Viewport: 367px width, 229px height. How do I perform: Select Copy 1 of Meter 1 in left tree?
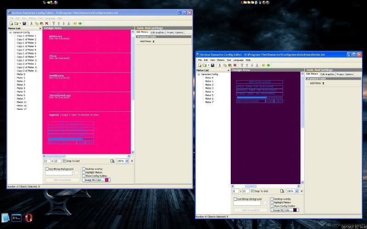point(27,36)
